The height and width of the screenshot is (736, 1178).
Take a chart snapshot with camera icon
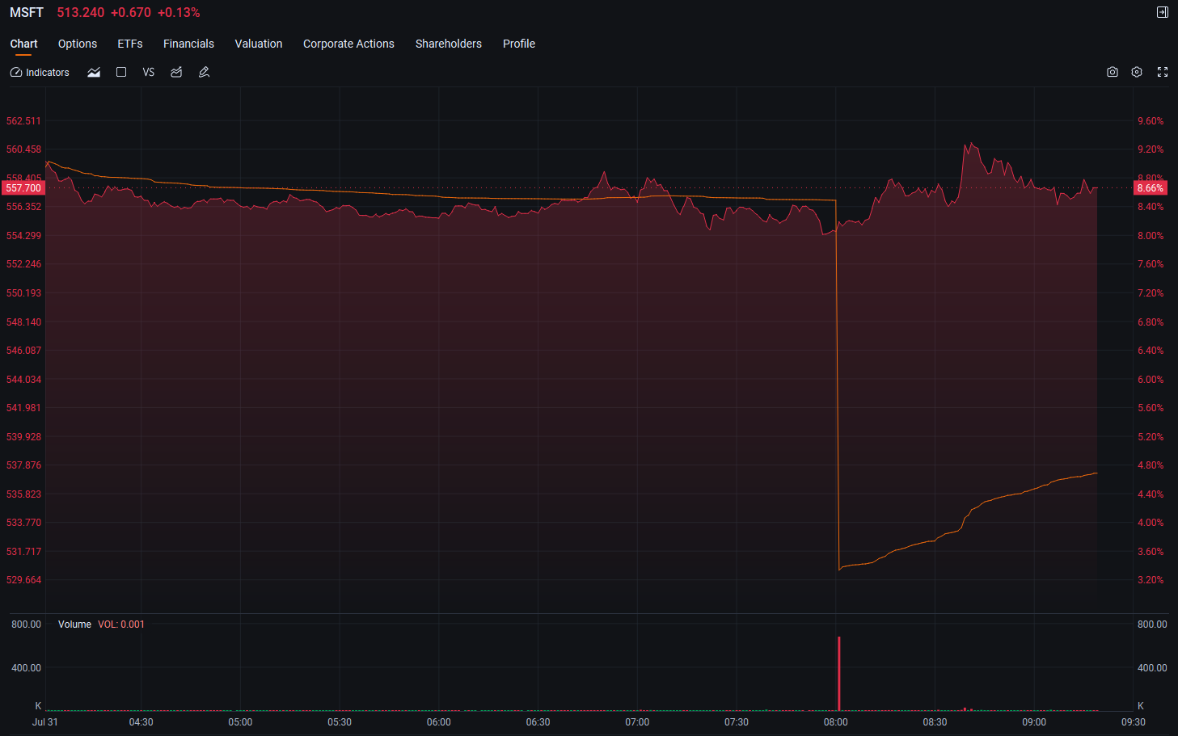[x=1113, y=72]
